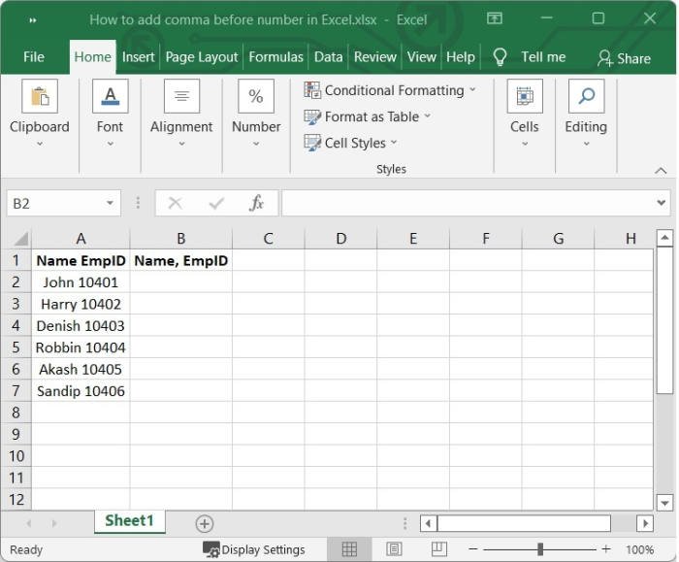The image size is (679, 562).
Task: Switch to Page Layout view in status bar
Action: click(x=394, y=549)
